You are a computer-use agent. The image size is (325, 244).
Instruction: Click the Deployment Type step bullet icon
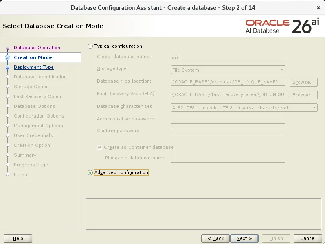click(8, 67)
